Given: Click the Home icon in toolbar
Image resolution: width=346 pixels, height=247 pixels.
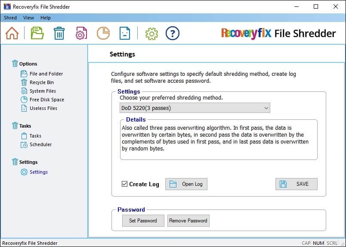Looking at the screenshot, I should coord(12,33).
